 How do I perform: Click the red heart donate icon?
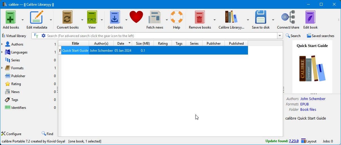point(136,17)
